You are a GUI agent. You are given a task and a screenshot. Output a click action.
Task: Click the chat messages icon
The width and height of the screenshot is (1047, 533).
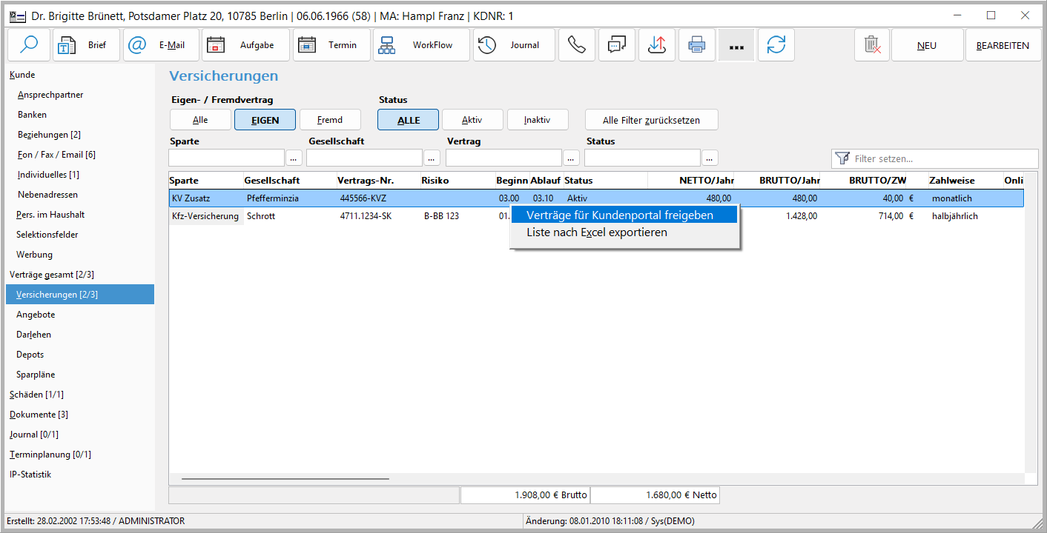click(x=616, y=45)
